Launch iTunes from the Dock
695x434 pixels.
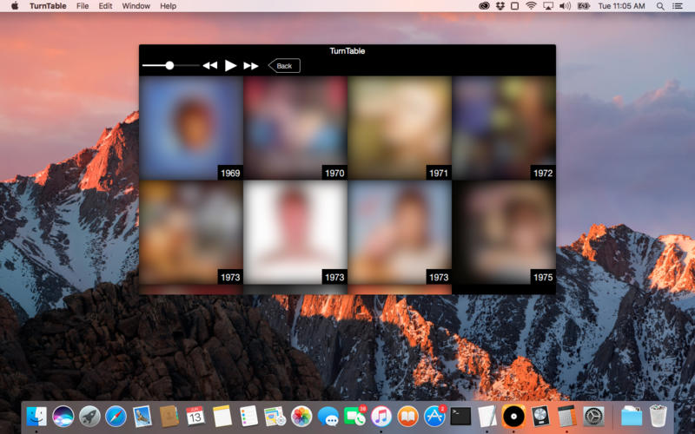381,416
